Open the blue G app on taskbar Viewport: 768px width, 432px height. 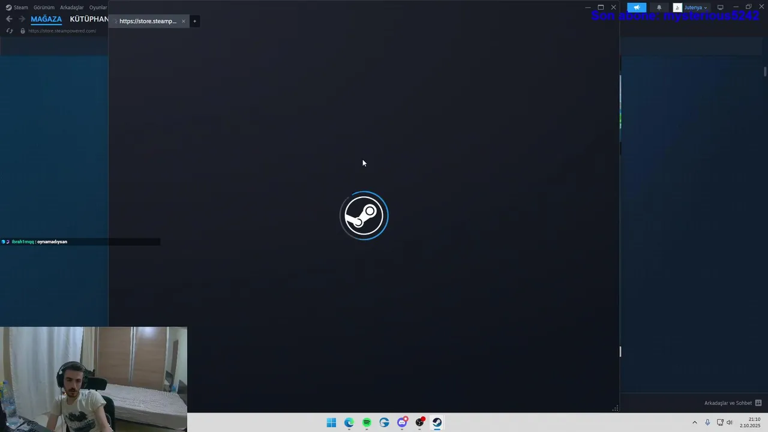pyautogui.click(x=384, y=422)
